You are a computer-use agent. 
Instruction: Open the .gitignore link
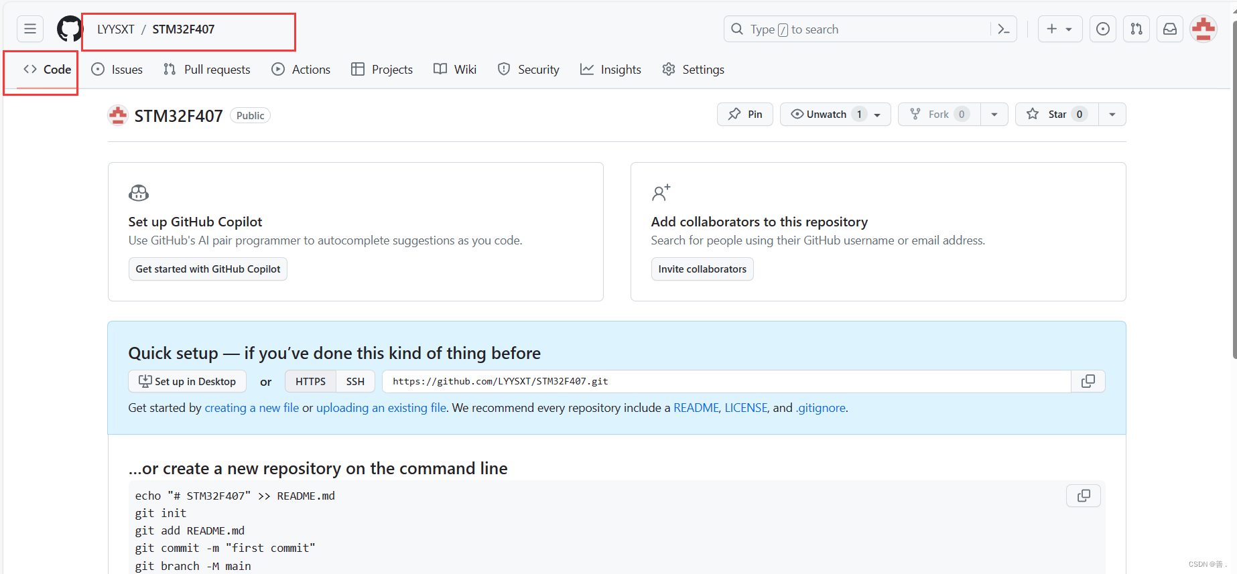pyautogui.click(x=820, y=408)
